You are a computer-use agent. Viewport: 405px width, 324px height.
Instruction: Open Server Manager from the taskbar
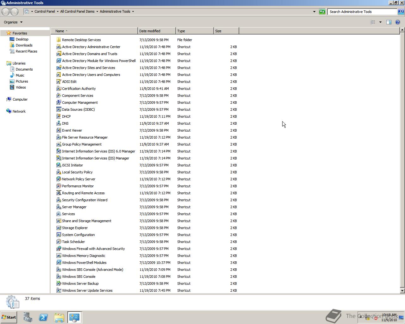[x=28, y=317]
